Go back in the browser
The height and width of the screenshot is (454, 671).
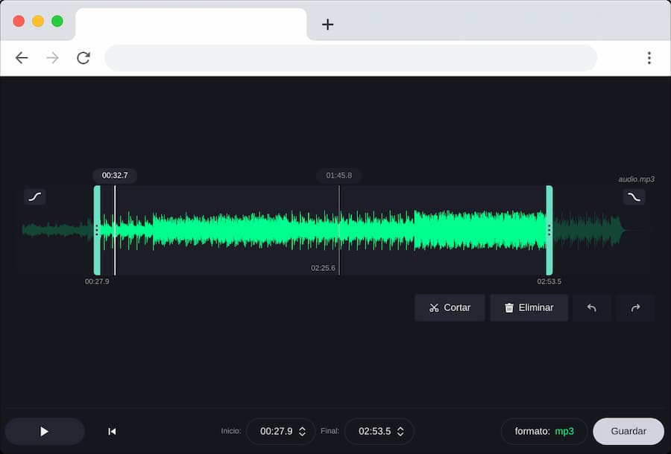point(22,57)
